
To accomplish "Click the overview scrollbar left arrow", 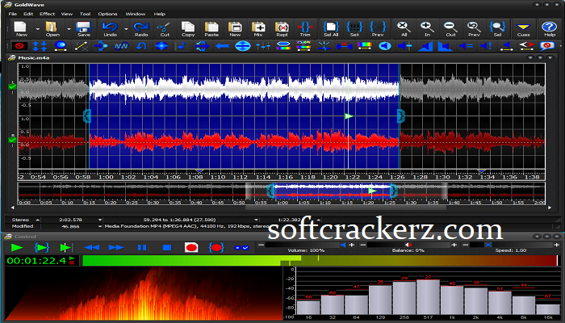I will click(13, 208).
